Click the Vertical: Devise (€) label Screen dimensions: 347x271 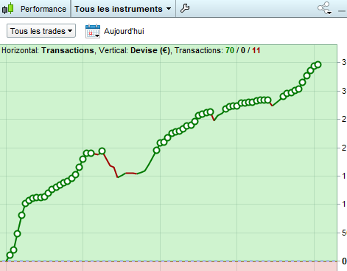point(134,50)
